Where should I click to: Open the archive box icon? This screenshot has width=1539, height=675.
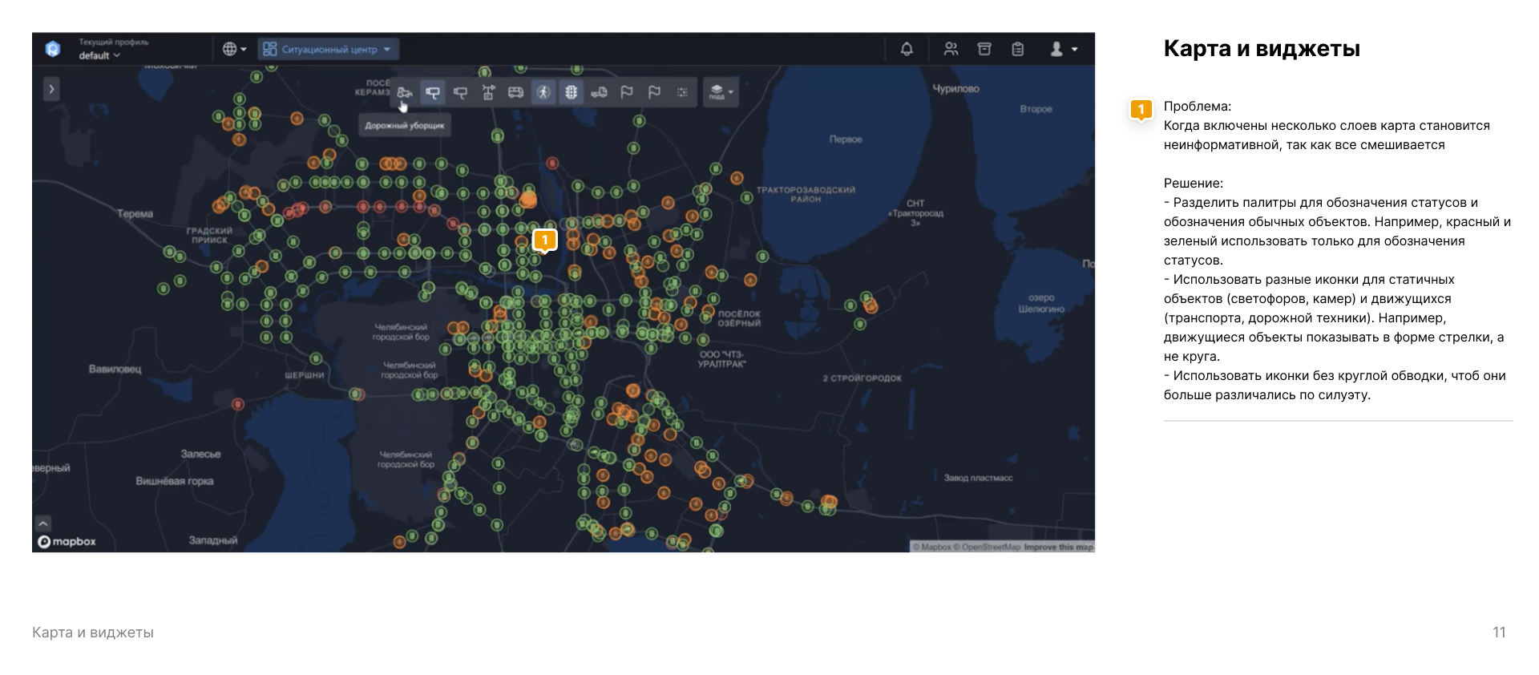coord(984,50)
